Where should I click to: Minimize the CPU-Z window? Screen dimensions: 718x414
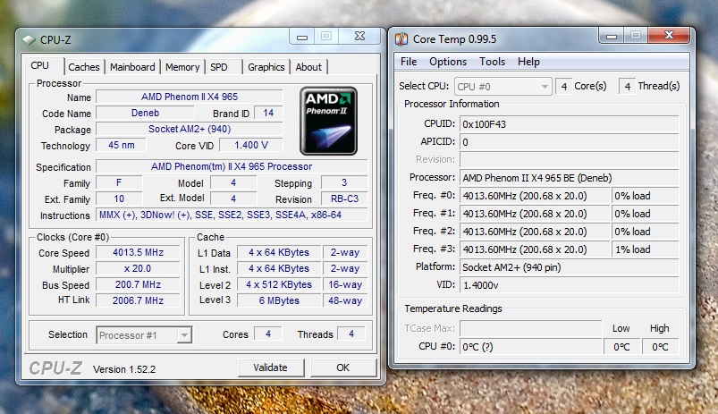coord(302,37)
